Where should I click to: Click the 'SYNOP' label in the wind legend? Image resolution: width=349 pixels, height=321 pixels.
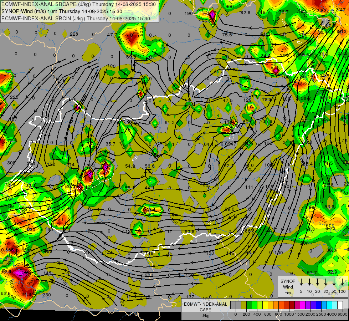tap(288, 281)
